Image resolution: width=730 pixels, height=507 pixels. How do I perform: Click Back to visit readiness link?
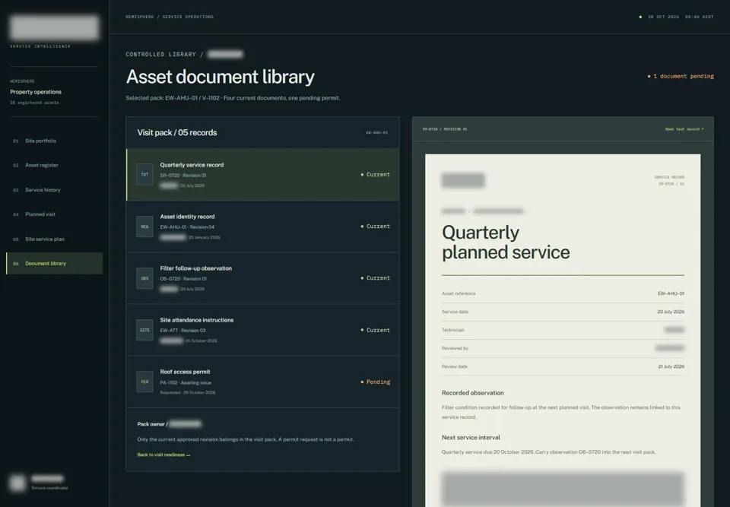pyautogui.click(x=163, y=455)
